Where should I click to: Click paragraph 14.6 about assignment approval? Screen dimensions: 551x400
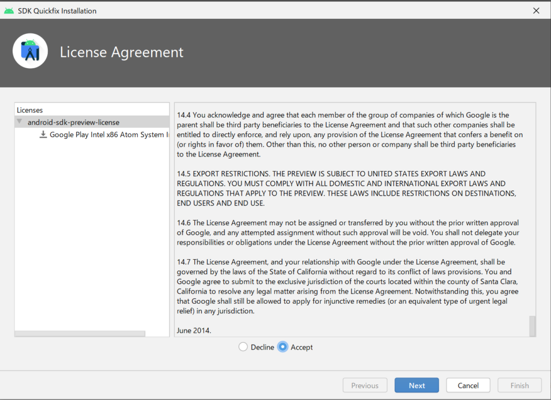pos(348,232)
